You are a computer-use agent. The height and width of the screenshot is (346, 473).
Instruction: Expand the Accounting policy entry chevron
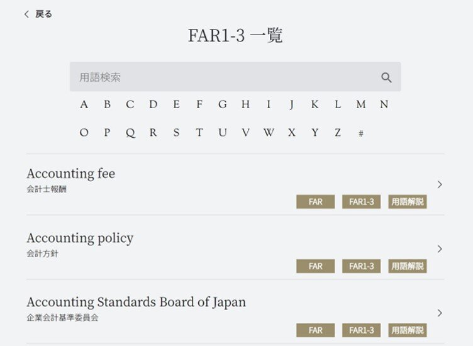point(440,248)
